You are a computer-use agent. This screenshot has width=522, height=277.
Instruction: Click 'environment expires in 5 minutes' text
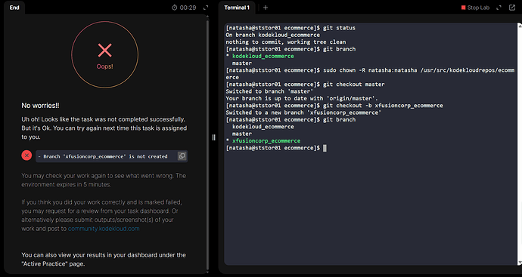coord(67,185)
